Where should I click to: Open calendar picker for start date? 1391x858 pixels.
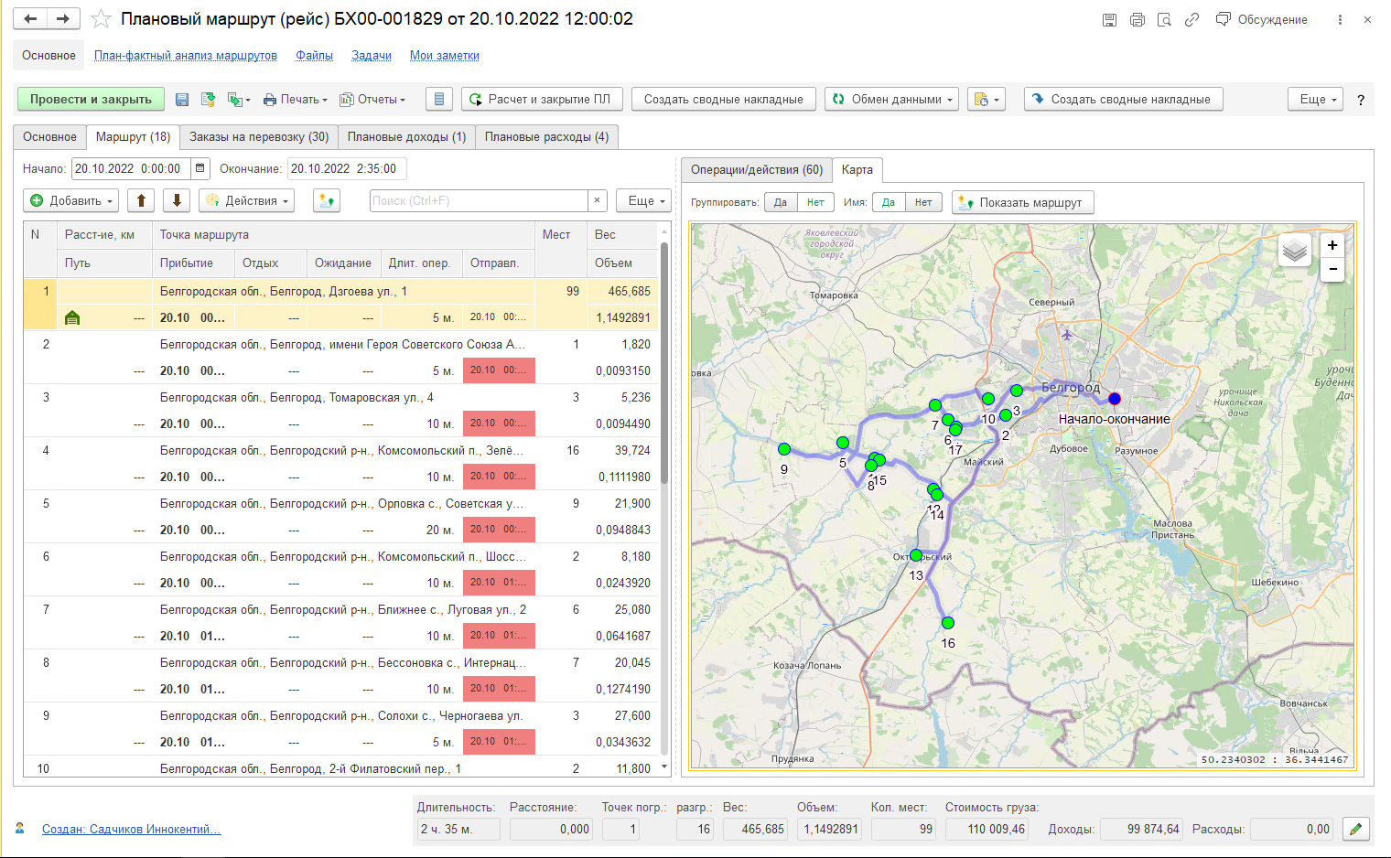[x=200, y=168]
